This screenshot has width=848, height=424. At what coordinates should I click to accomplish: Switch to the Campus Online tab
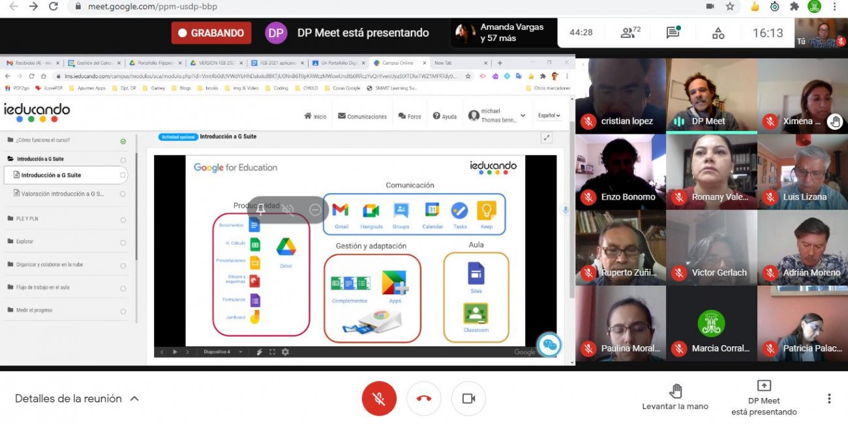point(398,63)
